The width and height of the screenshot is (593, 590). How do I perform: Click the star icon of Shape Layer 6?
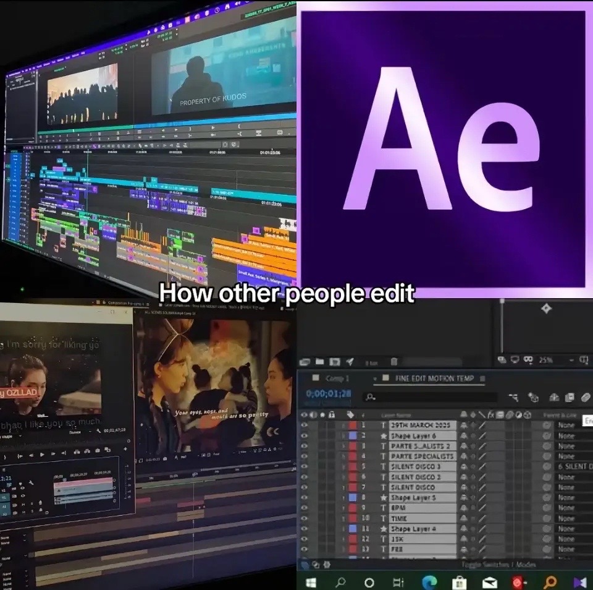coord(384,436)
